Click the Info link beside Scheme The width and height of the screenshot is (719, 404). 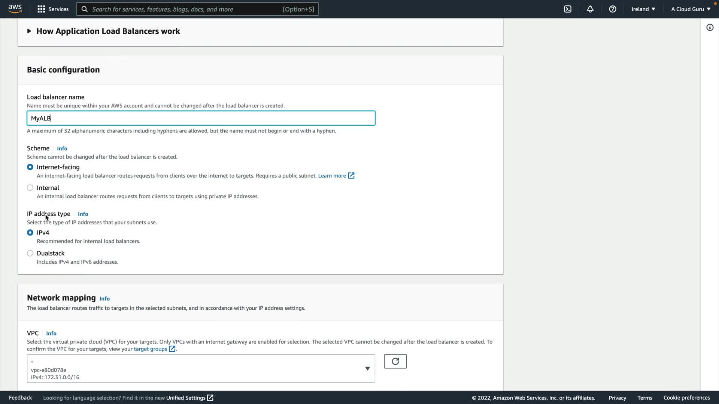[62, 149]
